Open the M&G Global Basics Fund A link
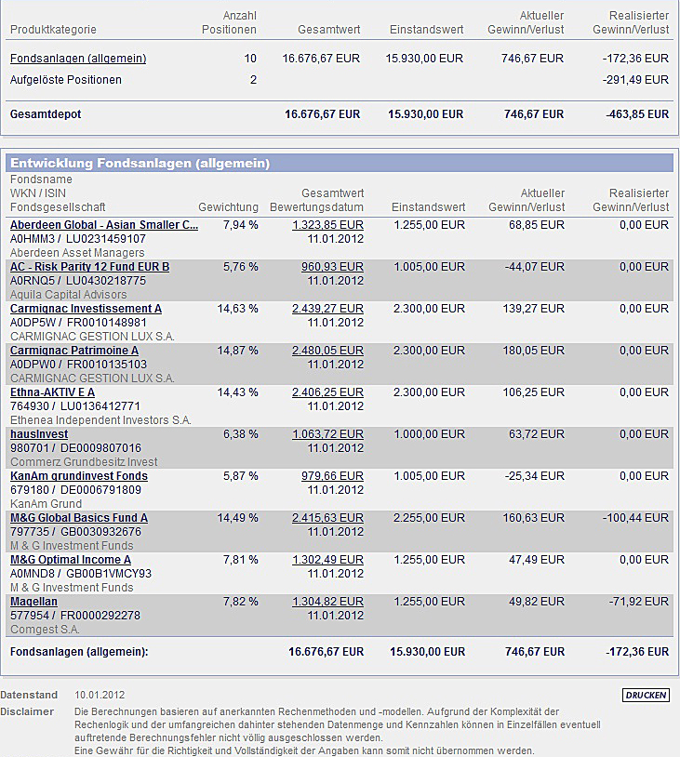Viewport: 680px width, 757px height. click(79, 518)
